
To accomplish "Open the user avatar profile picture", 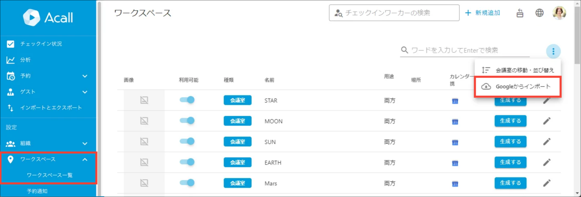I will [x=559, y=13].
